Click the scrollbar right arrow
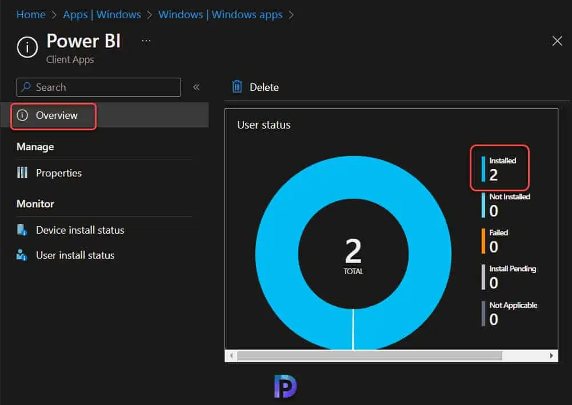This screenshot has height=405, width=572. [x=551, y=356]
